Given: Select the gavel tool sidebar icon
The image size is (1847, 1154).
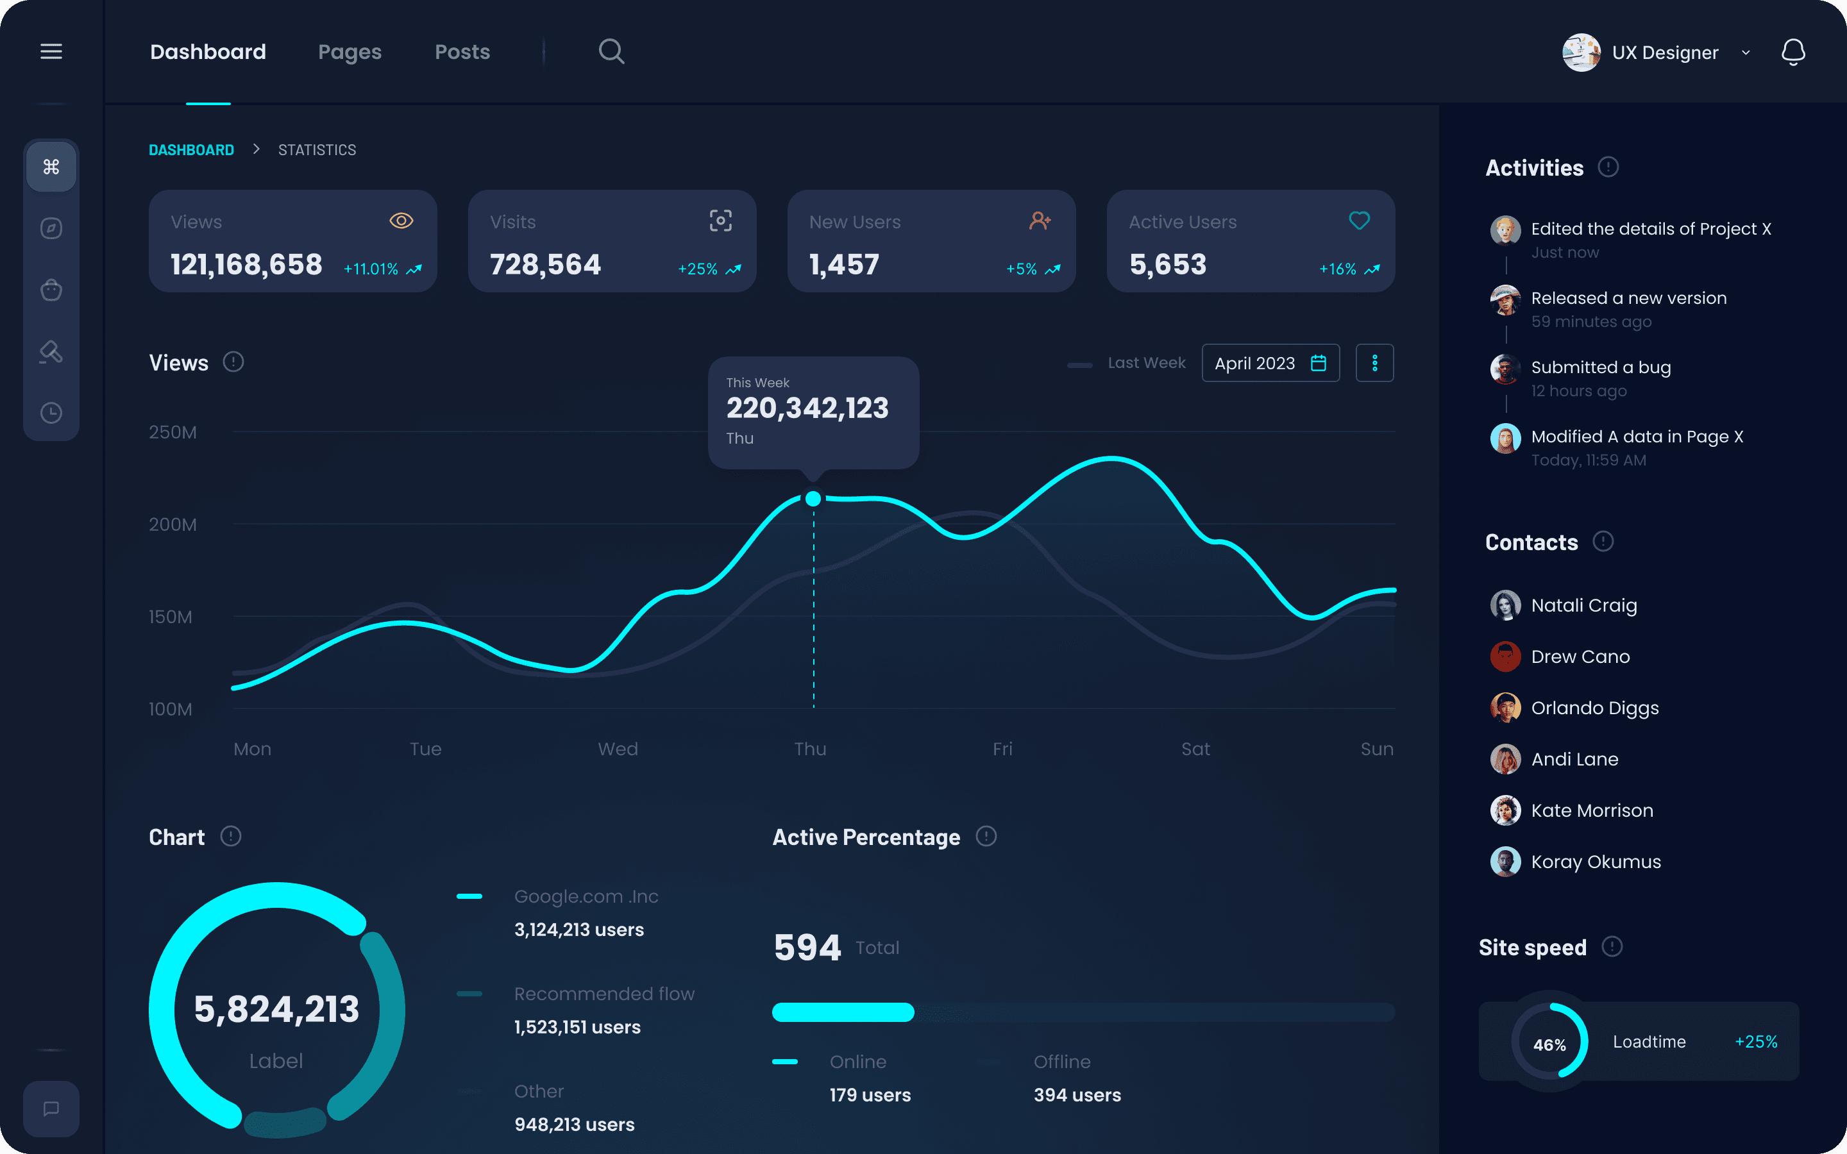Looking at the screenshot, I should pyautogui.click(x=51, y=352).
